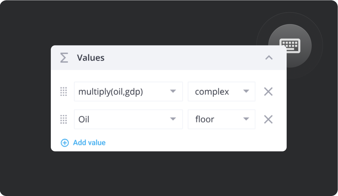Click the Add value link
The height and width of the screenshot is (196, 338).
89,143
